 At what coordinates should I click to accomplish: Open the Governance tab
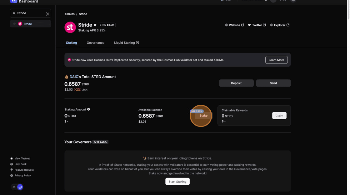pyautogui.click(x=96, y=43)
